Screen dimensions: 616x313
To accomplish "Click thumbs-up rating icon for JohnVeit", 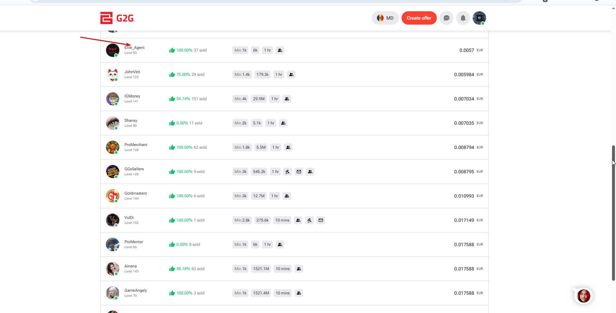I will tap(172, 75).
